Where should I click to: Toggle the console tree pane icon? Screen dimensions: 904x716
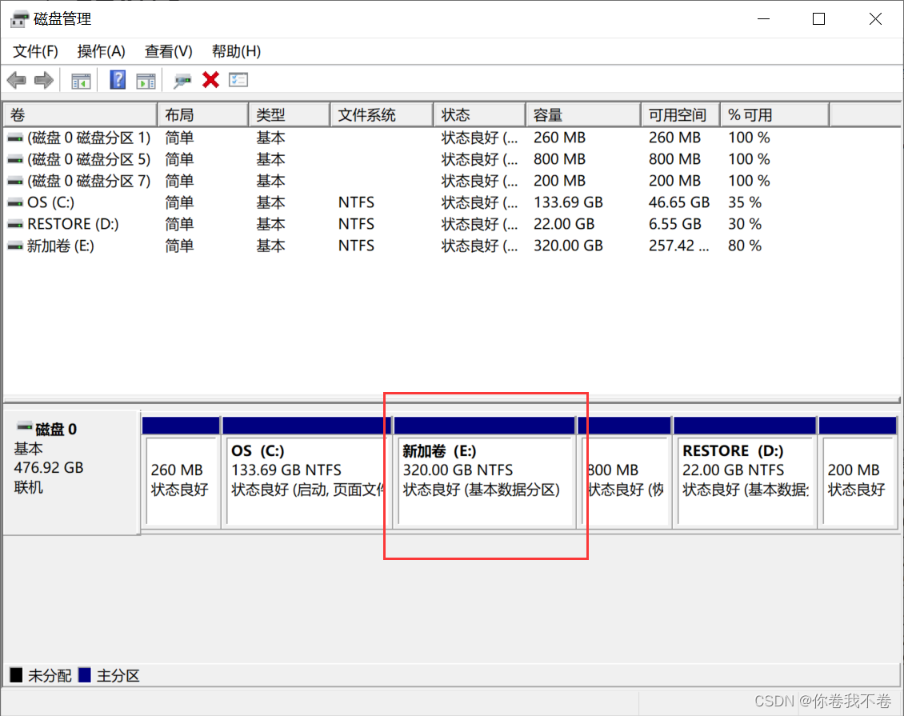click(81, 81)
